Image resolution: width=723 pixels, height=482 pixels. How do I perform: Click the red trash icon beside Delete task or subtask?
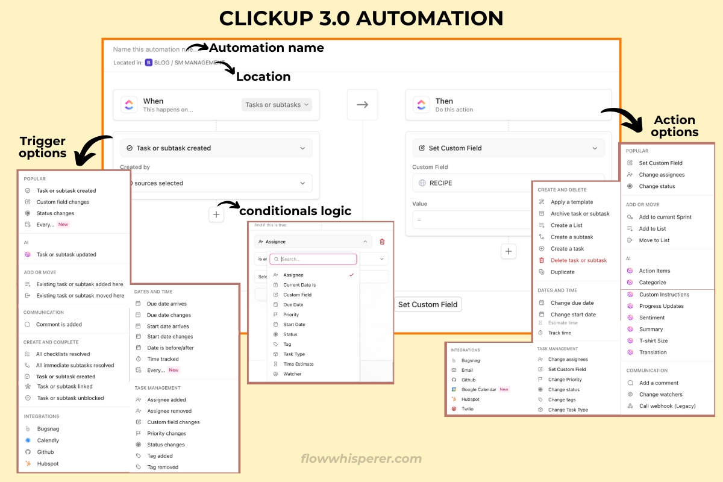542,260
